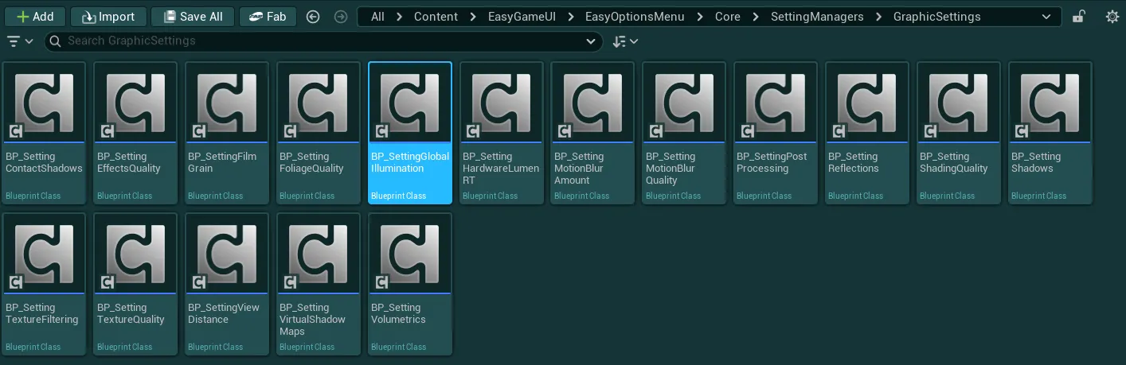
Task: Focus the Search GraphicSettings field
Action: [x=323, y=41]
